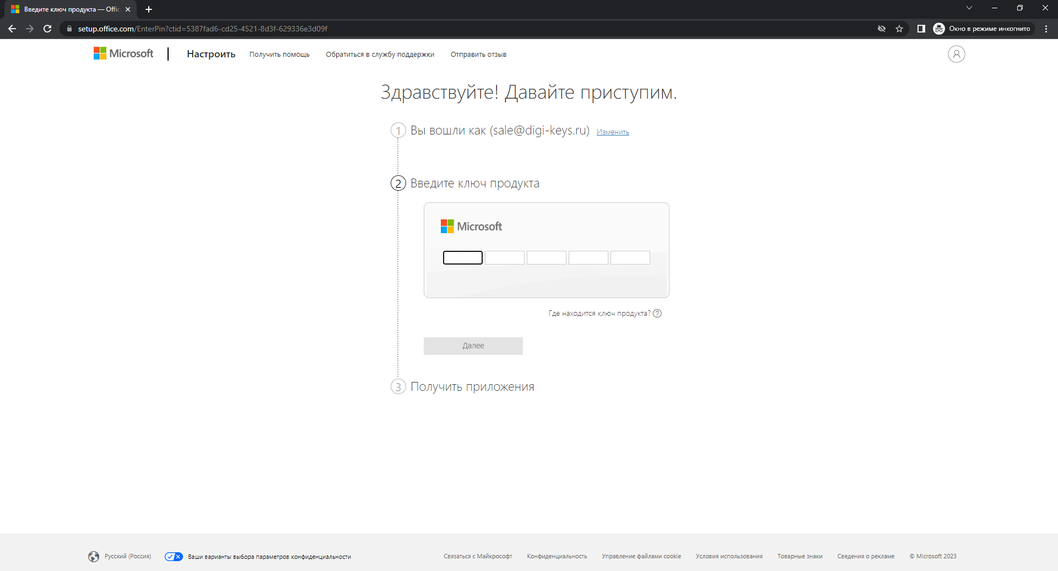Click the address bar URL

pyautogui.click(x=203, y=29)
